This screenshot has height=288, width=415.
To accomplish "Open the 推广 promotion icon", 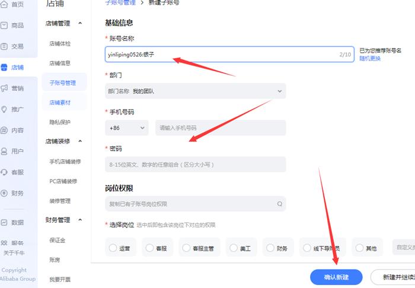I will pyautogui.click(x=5, y=110).
